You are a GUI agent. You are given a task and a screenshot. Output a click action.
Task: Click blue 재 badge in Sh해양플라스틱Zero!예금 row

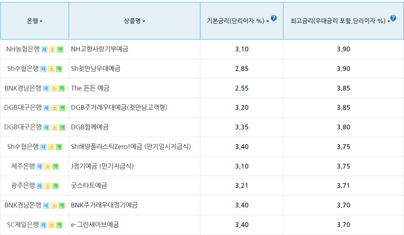click(43, 147)
